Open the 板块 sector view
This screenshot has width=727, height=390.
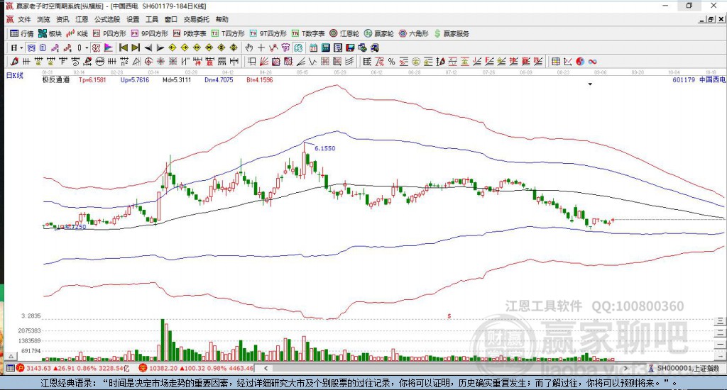pos(50,33)
